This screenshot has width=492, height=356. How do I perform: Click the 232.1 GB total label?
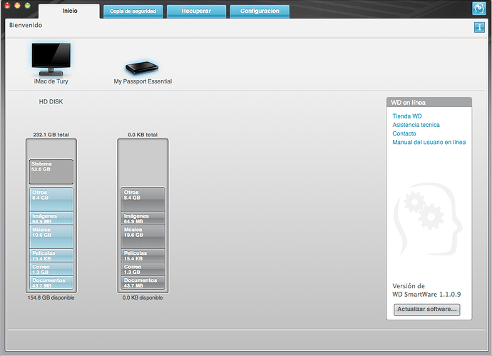(x=51, y=135)
